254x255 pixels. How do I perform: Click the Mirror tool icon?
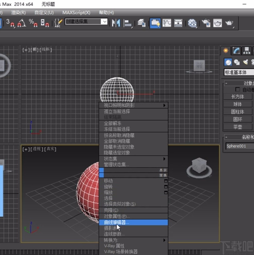click(116, 23)
